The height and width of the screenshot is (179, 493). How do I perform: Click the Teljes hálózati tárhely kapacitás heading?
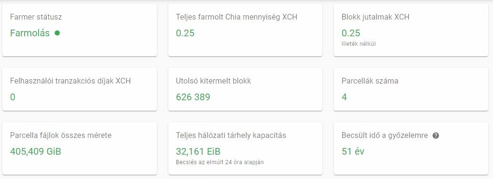click(231, 136)
